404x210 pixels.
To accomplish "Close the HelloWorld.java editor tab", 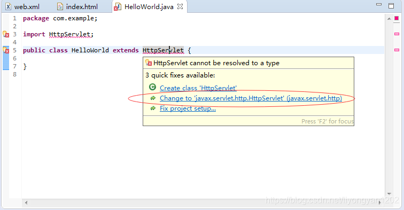I will tap(180, 7).
